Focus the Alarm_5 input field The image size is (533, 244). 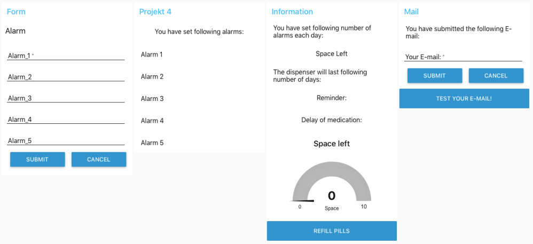point(66,141)
